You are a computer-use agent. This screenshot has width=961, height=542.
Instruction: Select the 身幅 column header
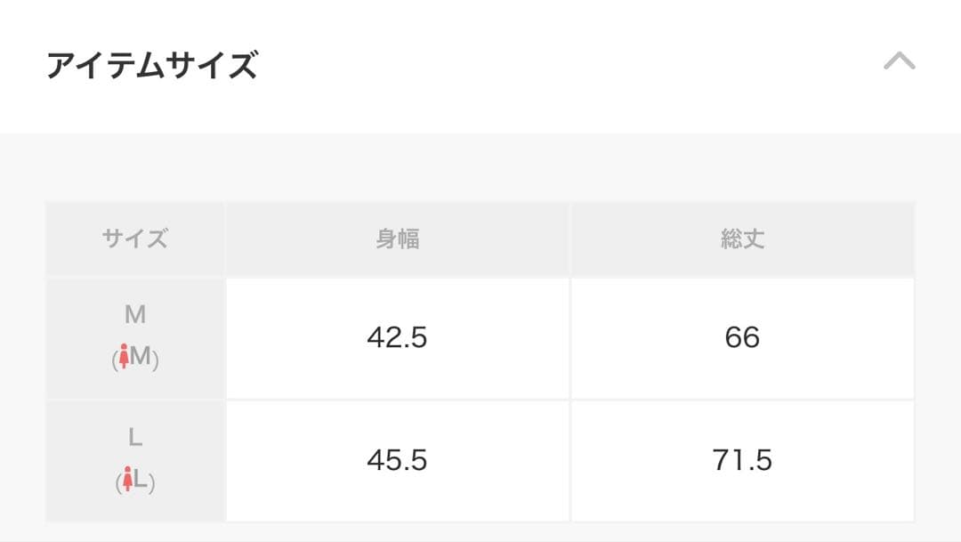click(x=398, y=239)
